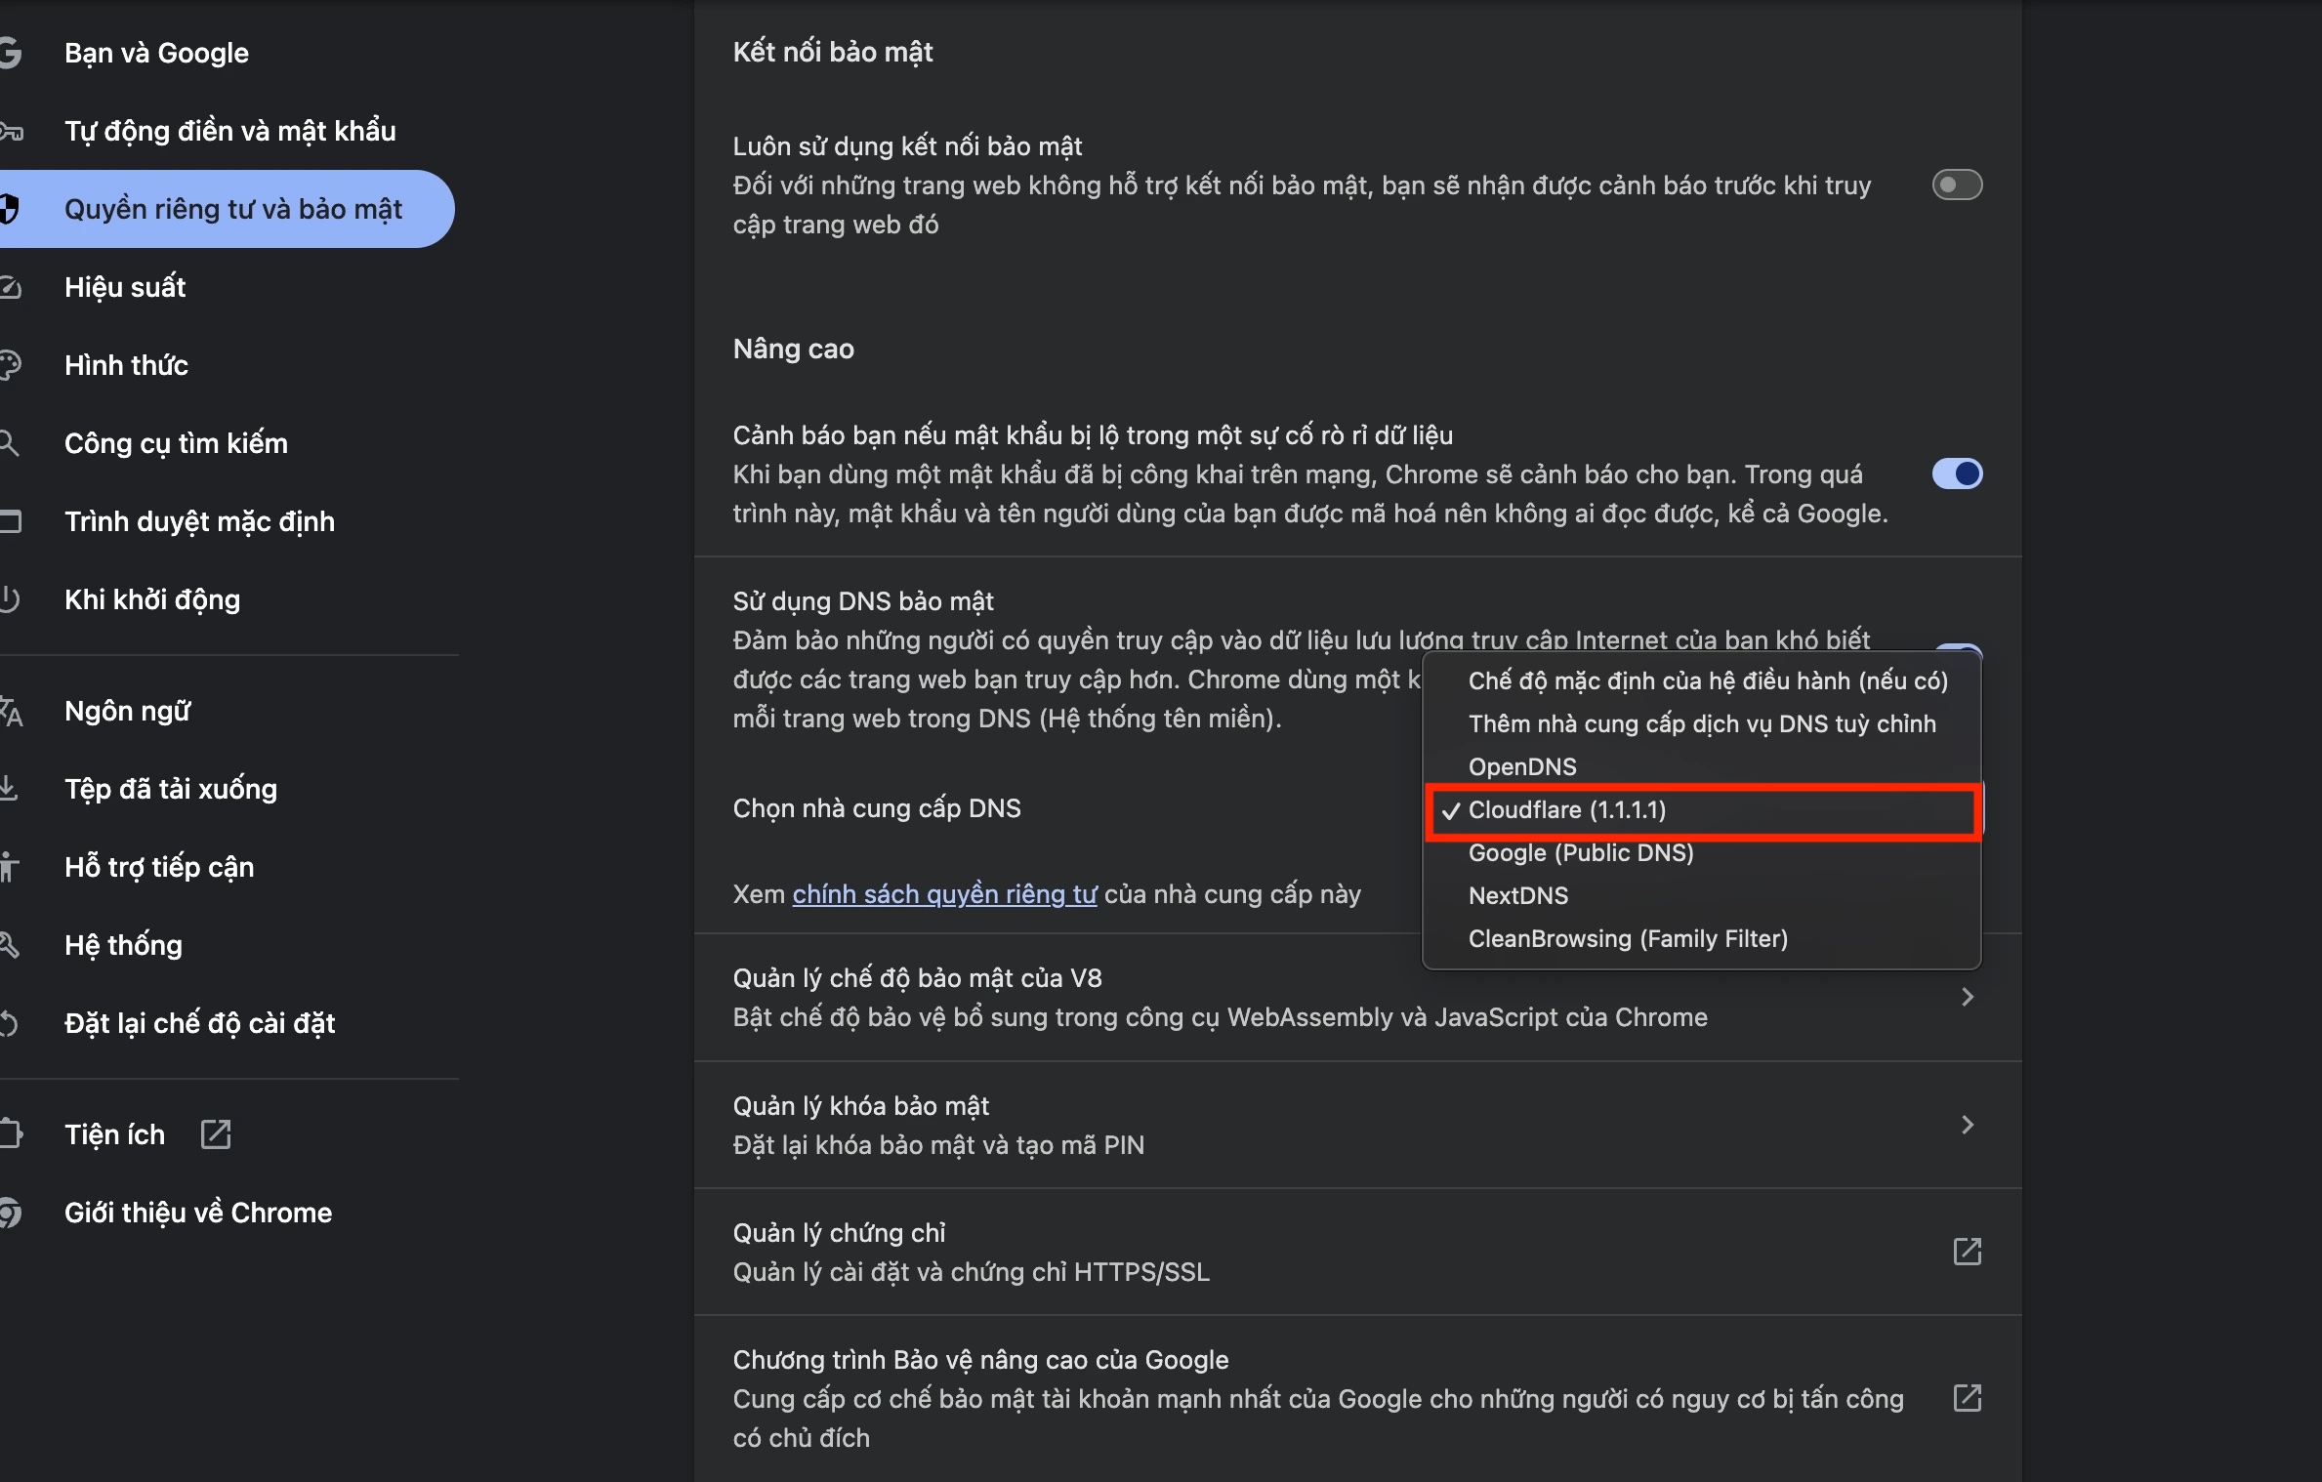Image resolution: width=2322 pixels, height=1482 pixels.
Task: Click the key icon for autofill and passwords
Action: (11, 131)
